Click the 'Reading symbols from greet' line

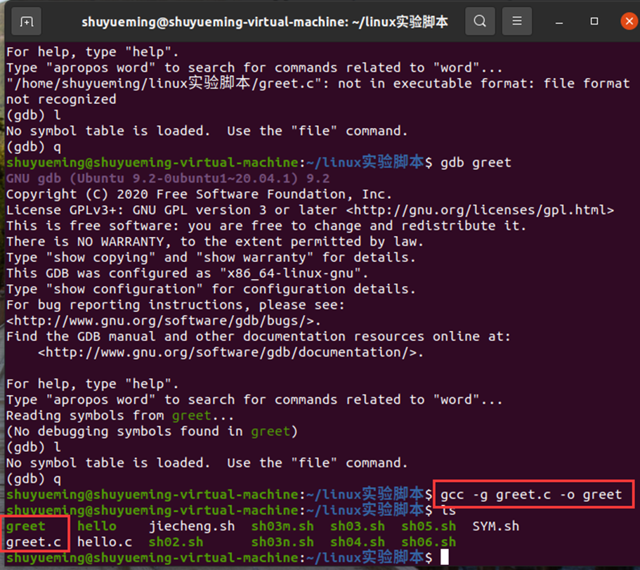click(x=120, y=415)
